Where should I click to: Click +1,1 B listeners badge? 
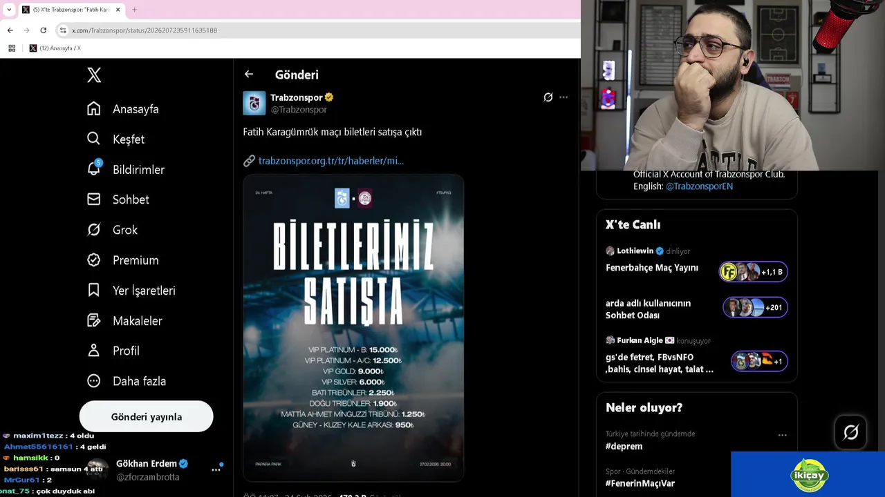(753, 272)
